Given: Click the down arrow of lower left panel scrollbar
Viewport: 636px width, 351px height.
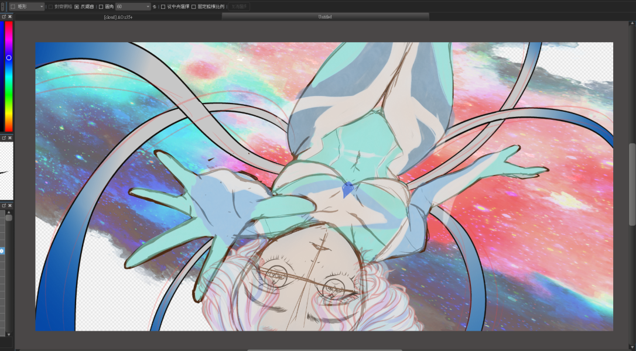Looking at the screenshot, I should click(x=9, y=335).
